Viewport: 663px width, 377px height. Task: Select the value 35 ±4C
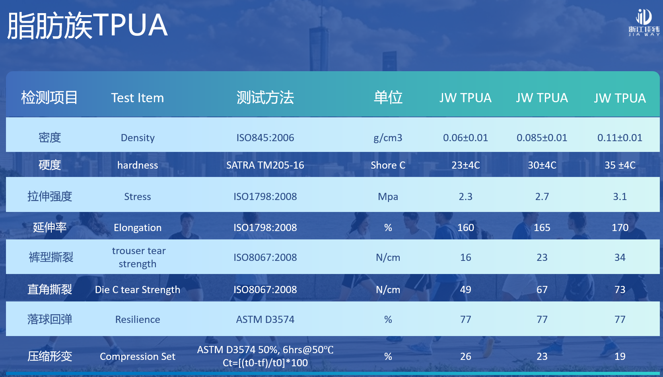620,165
